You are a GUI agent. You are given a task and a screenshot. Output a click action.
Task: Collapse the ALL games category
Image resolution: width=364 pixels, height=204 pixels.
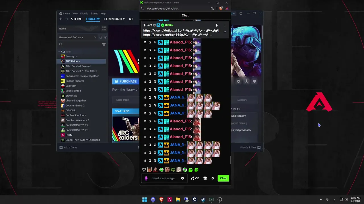(59, 52)
